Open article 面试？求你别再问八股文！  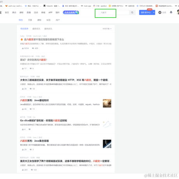pos(33,60)
